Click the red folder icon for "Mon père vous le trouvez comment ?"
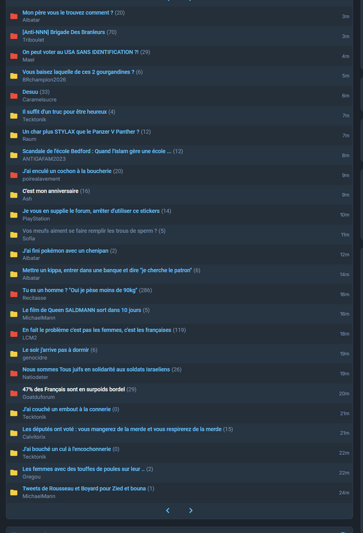Viewport: 363px width, 533px height. (x=14, y=16)
